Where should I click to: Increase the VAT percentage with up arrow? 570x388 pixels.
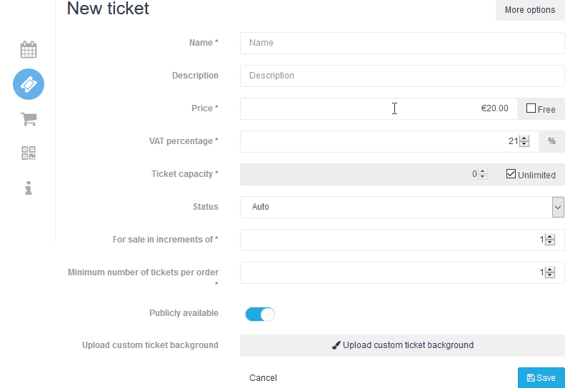524,138
